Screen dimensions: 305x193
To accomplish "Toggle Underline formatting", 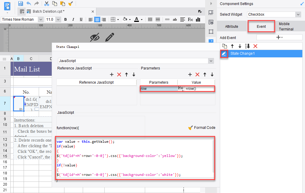I will point(81,19).
